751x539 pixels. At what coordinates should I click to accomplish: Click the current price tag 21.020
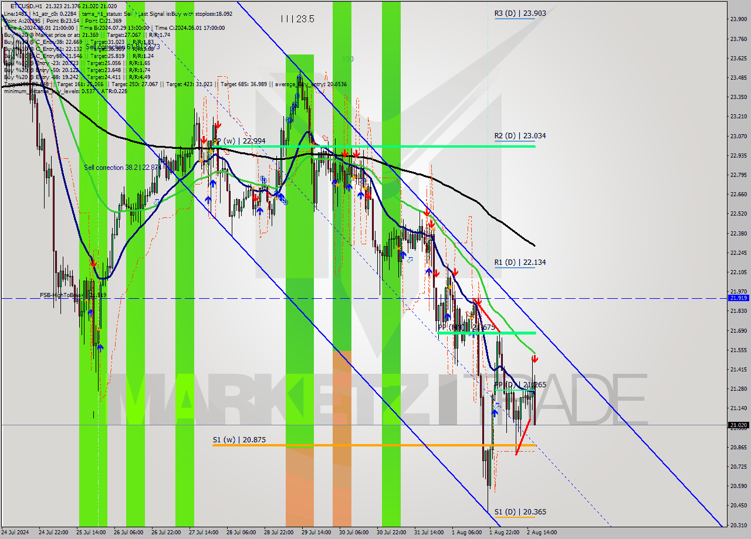click(738, 425)
